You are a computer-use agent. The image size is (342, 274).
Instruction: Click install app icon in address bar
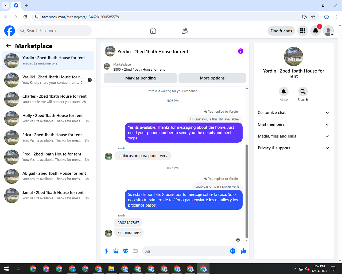pyautogui.click(x=304, y=17)
